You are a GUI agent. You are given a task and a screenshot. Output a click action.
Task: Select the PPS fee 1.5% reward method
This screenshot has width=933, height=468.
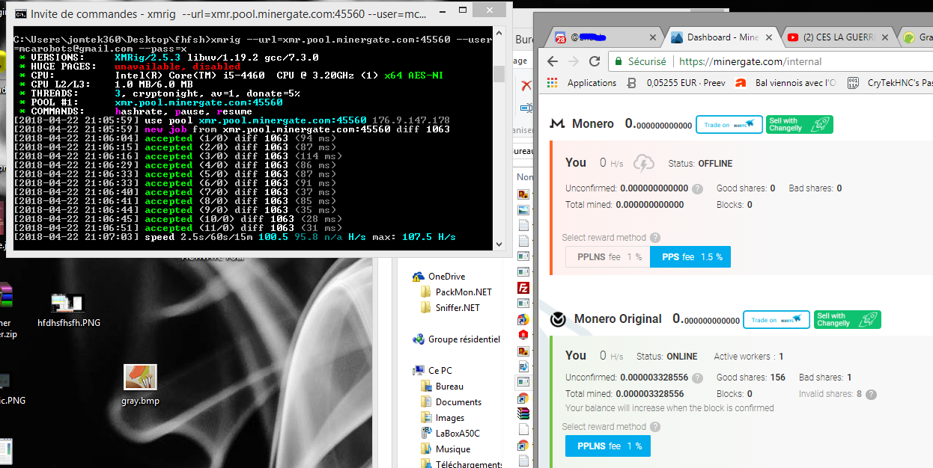coord(690,256)
